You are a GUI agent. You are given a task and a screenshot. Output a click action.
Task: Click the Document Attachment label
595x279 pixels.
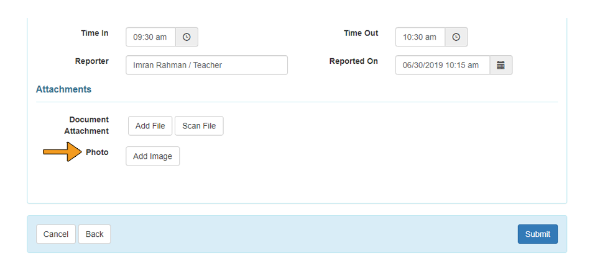click(86, 125)
